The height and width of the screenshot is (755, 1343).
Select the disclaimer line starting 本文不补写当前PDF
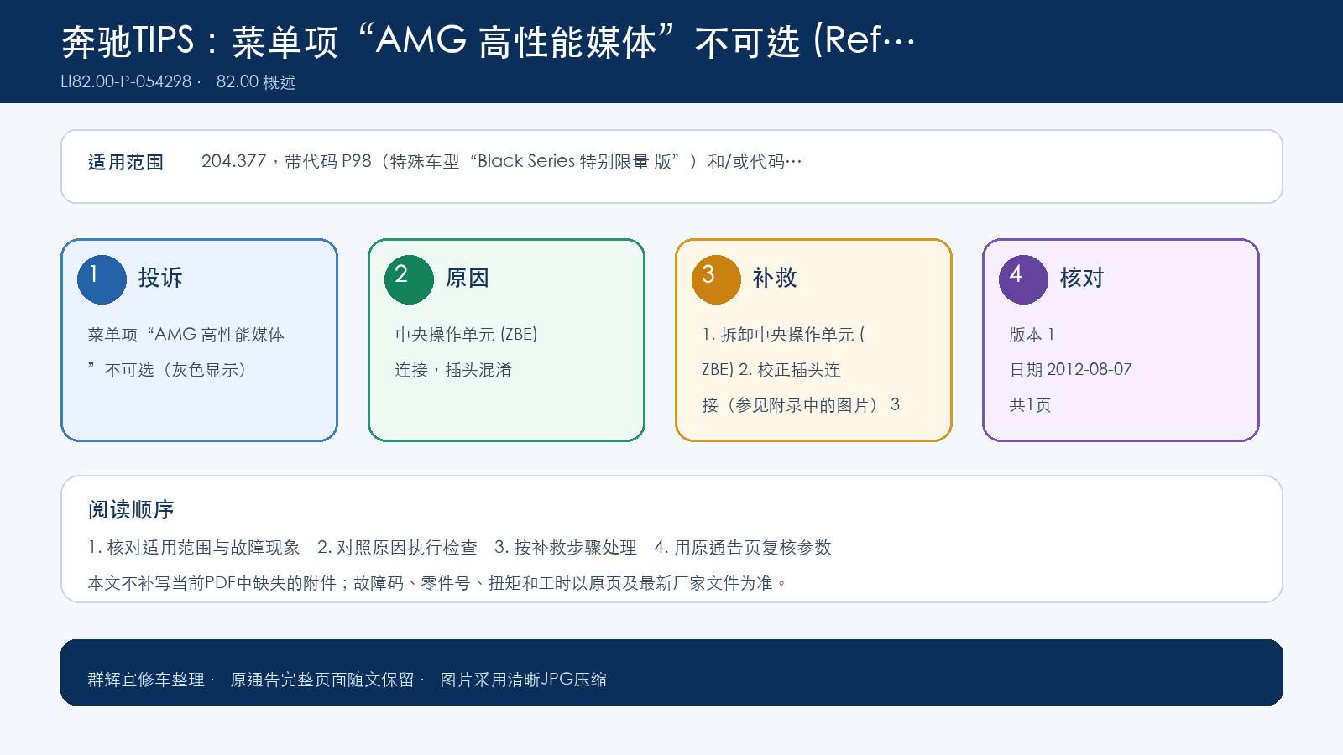point(437,583)
